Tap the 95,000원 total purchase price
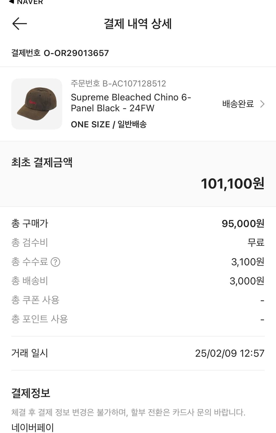276x433 pixels. [243, 223]
